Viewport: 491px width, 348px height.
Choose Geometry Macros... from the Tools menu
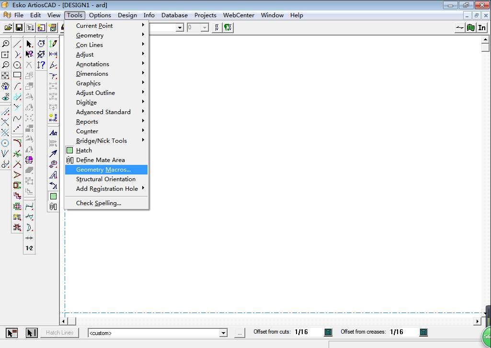tap(106, 170)
